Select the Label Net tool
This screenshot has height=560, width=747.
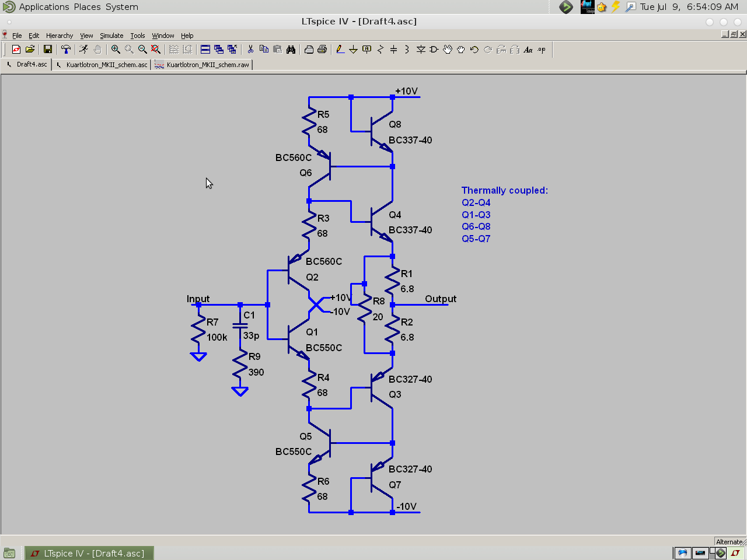pos(366,50)
